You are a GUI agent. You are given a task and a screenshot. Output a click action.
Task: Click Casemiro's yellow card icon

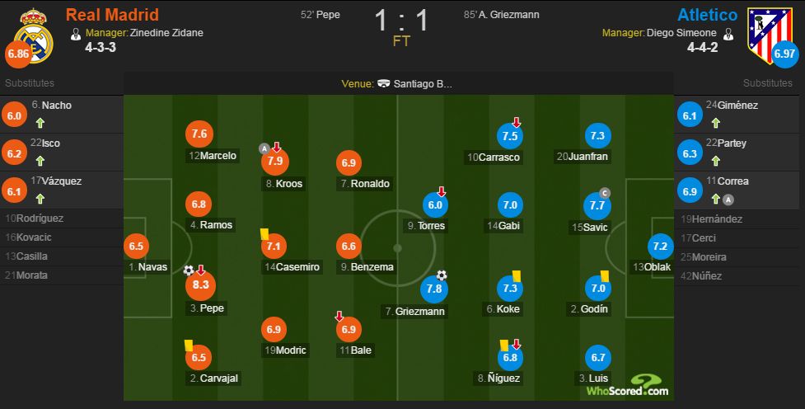pos(265,234)
